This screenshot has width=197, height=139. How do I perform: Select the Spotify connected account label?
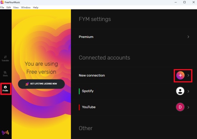pyautogui.click(x=88, y=91)
